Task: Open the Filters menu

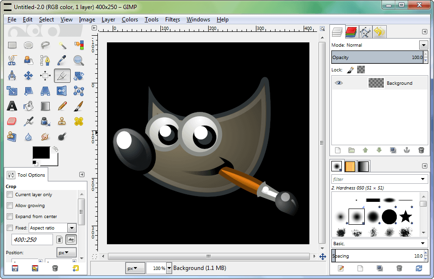Action: (172, 20)
